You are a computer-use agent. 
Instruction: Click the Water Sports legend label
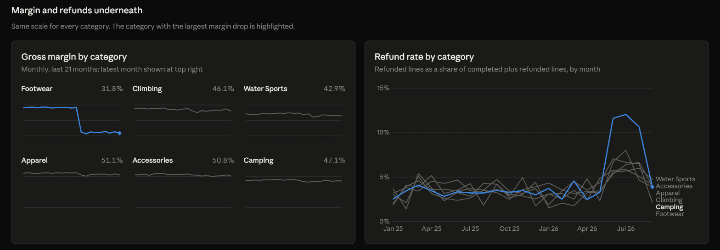click(675, 179)
